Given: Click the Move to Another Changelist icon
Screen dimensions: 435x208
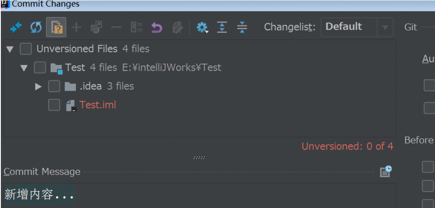Looking at the screenshot, I should [x=96, y=27].
